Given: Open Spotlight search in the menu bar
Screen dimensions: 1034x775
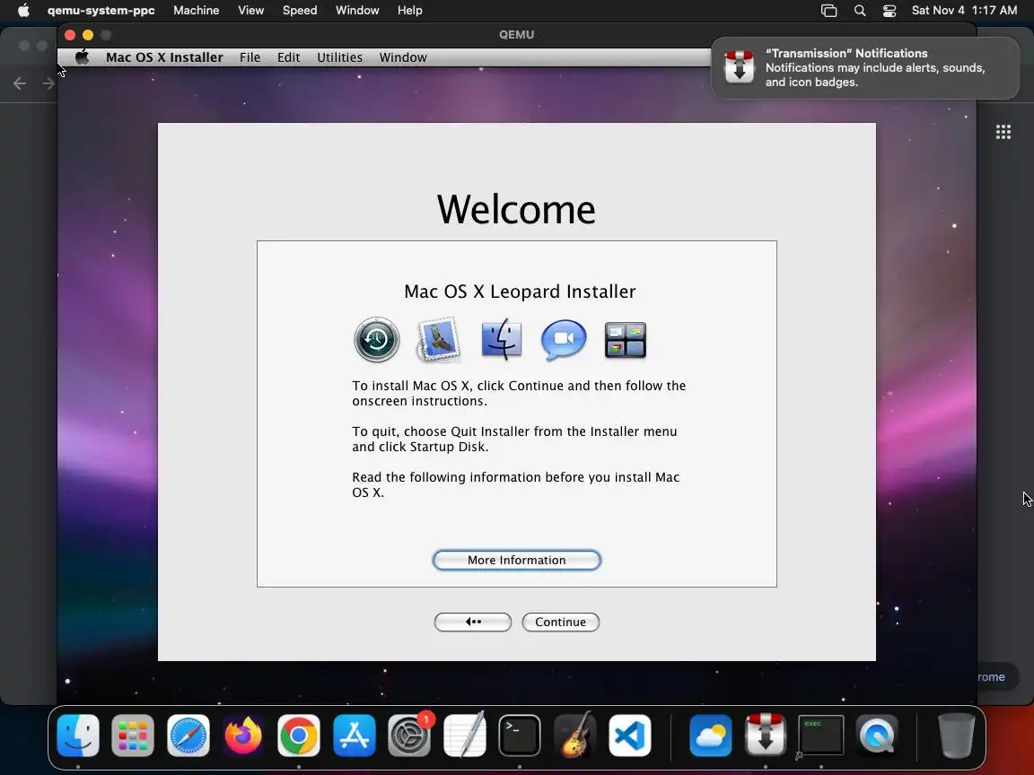Looking at the screenshot, I should click(x=860, y=11).
